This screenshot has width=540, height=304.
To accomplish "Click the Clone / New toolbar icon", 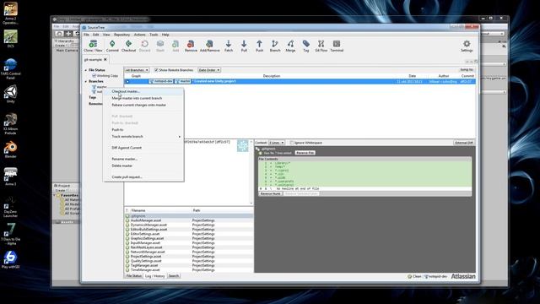I will (93, 46).
